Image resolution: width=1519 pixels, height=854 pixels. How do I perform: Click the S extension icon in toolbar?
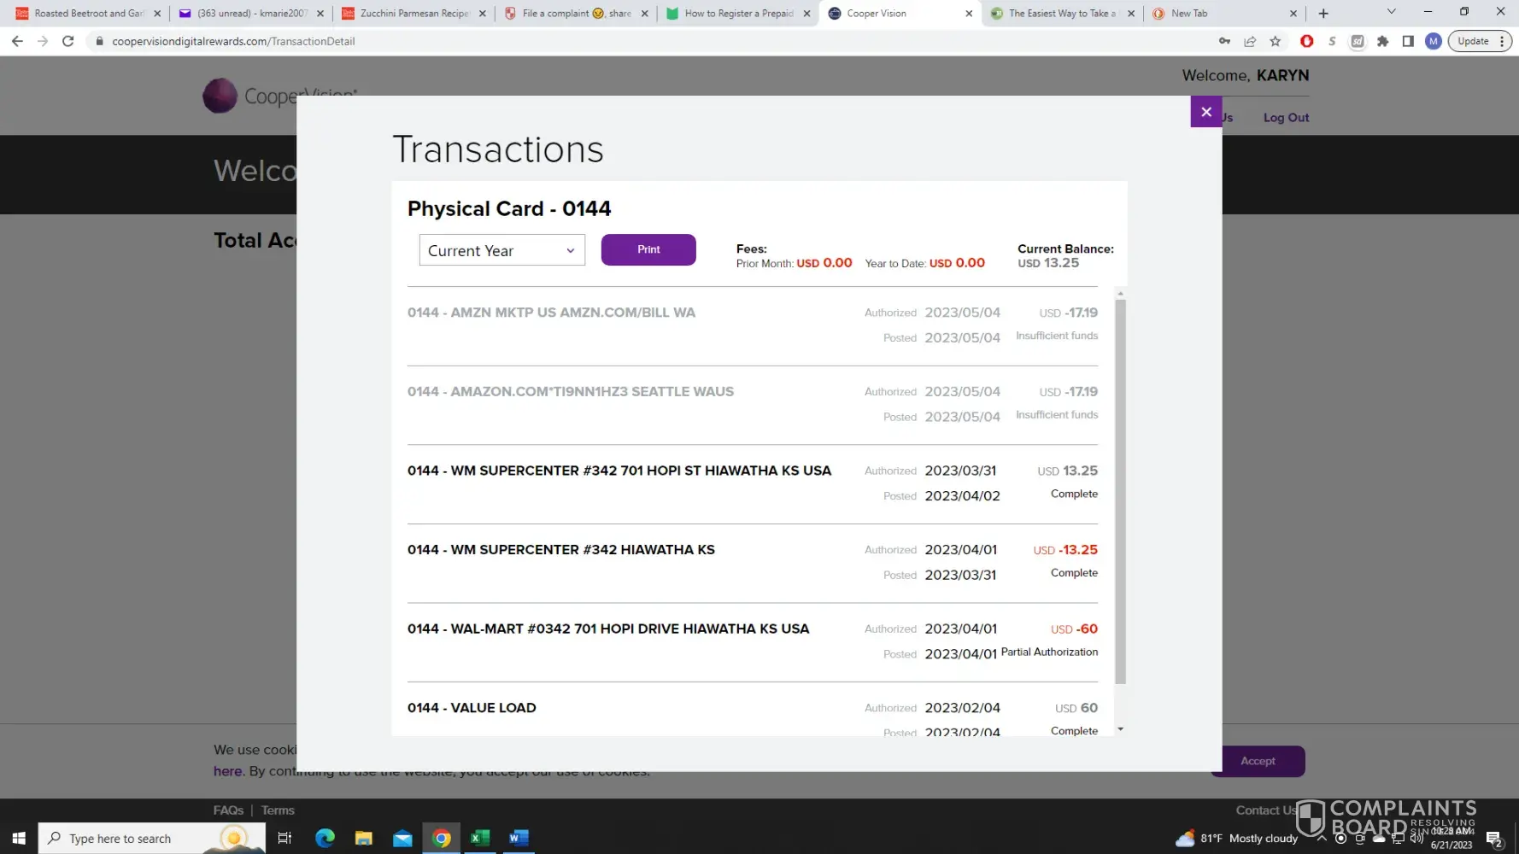click(1332, 41)
